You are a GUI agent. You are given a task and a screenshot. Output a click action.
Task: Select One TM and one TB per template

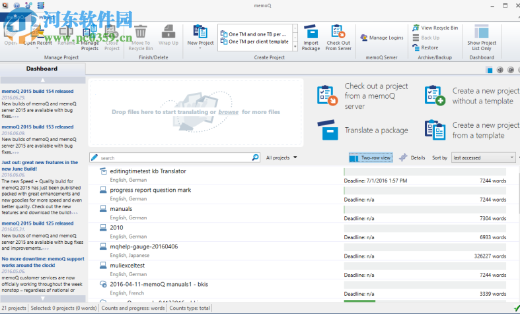(x=254, y=34)
